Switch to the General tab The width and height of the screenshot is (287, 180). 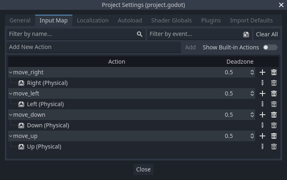[20, 20]
